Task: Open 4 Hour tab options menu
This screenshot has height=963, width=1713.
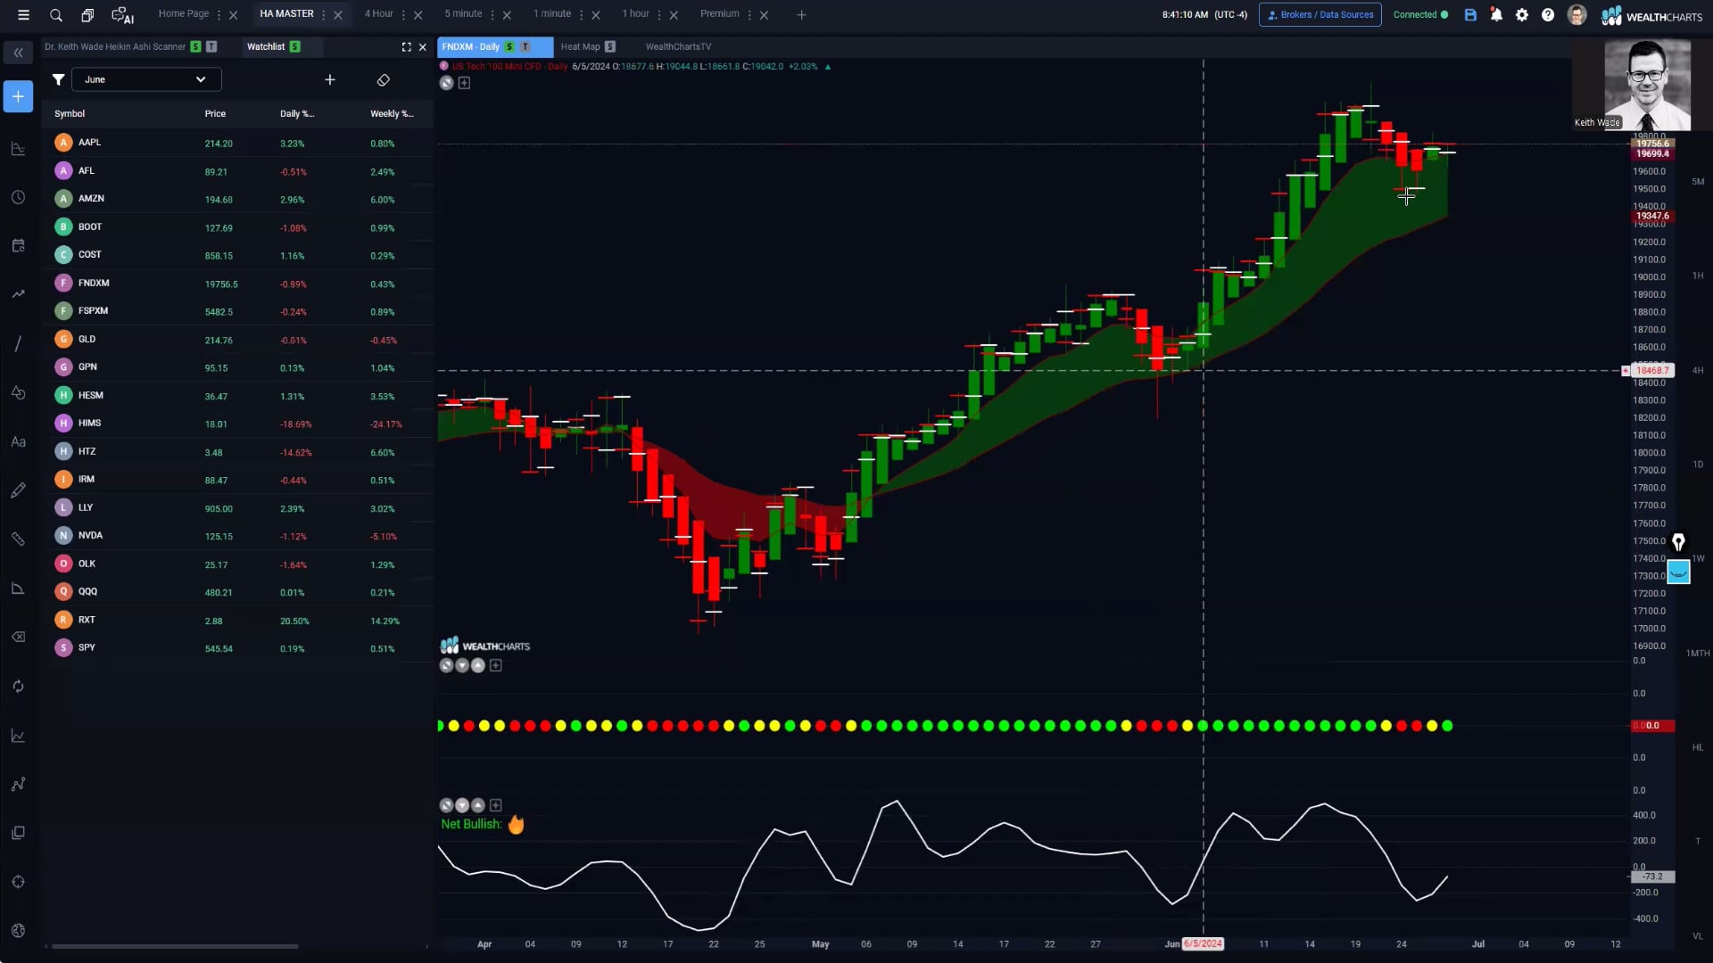Action: (403, 15)
